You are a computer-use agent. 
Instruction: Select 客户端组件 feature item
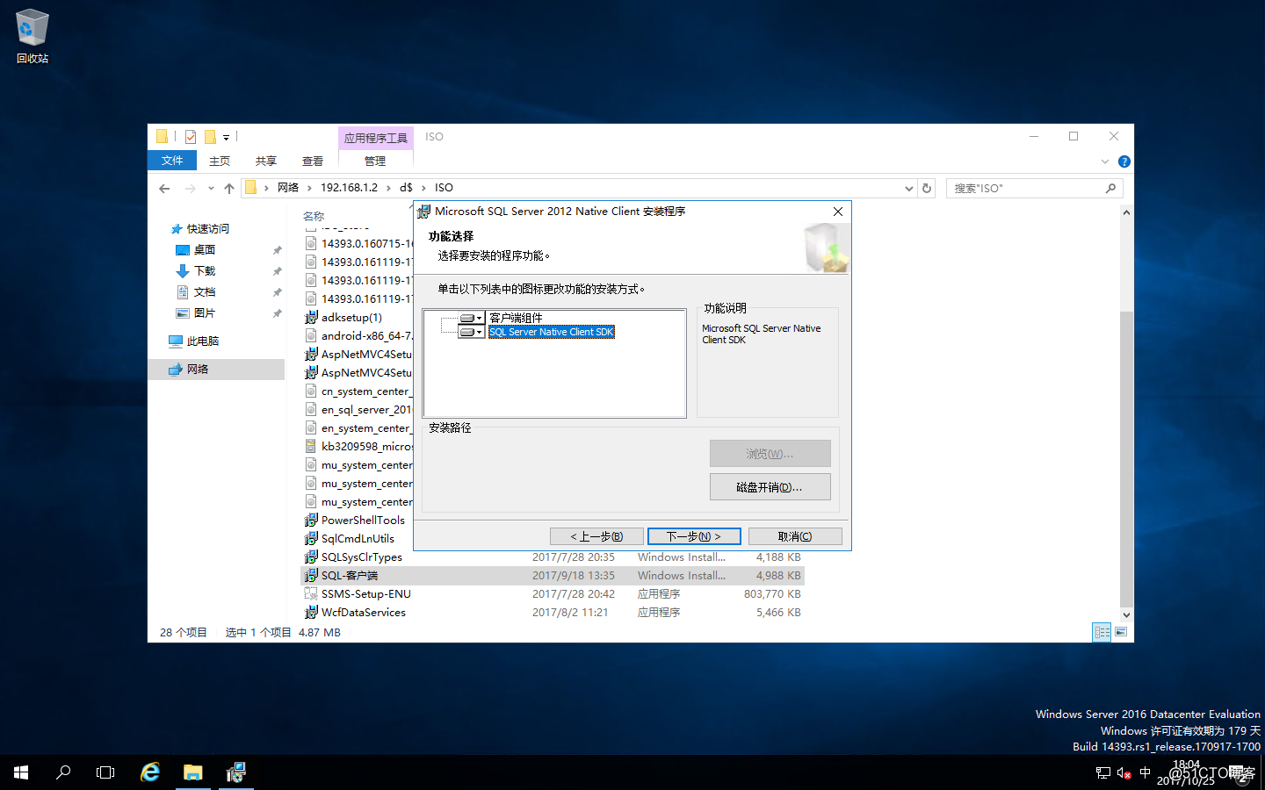coord(516,318)
